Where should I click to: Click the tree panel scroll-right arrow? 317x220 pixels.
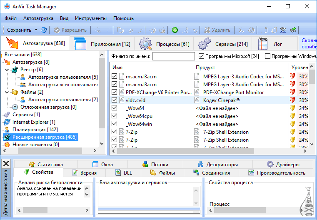point(95,151)
